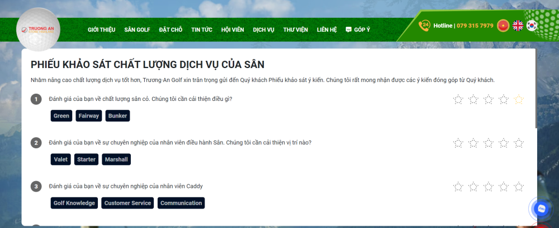The height and width of the screenshot is (228, 559).
Task: Choose the Valet position tag
Action: coord(61,159)
